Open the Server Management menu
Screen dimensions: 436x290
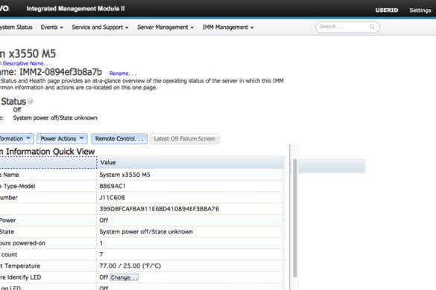pos(165,28)
